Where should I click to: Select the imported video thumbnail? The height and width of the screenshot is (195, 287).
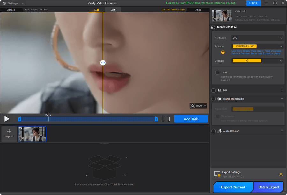pyautogui.click(x=32, y=134)
